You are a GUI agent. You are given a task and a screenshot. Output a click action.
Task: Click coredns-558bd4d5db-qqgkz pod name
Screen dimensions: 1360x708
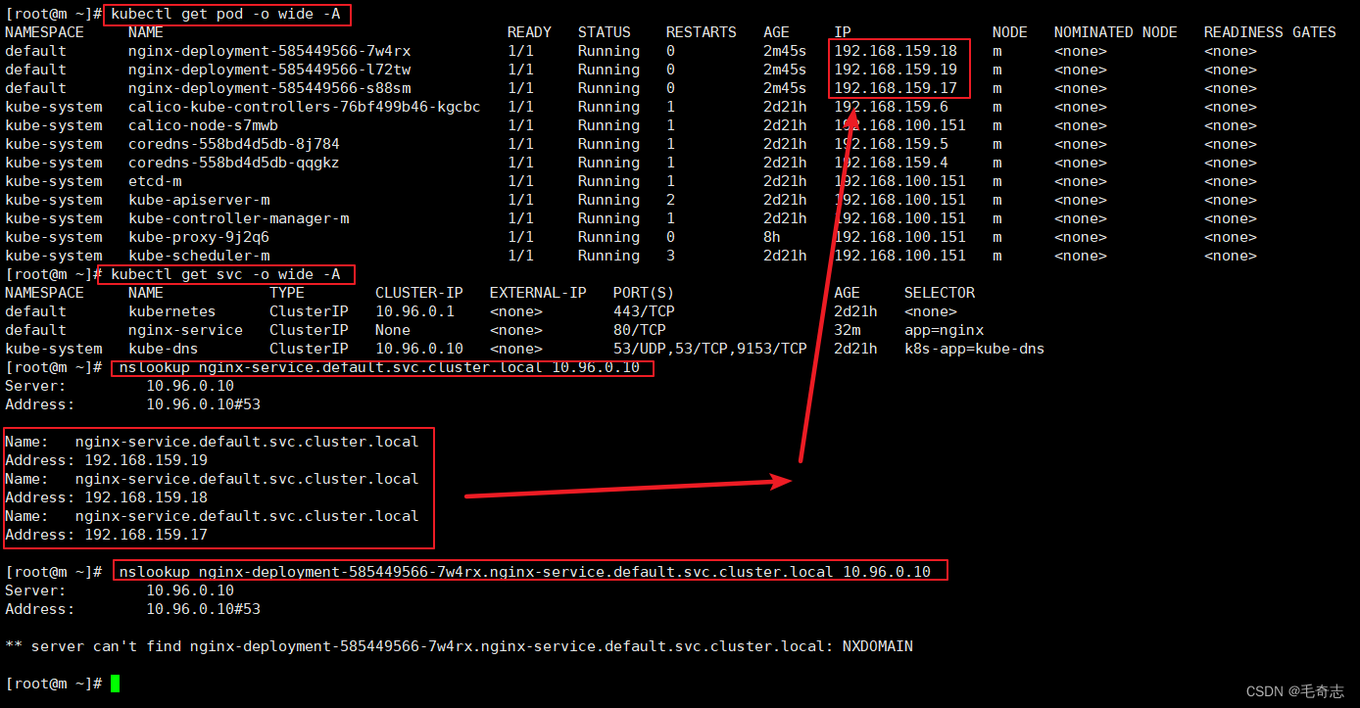234,163
